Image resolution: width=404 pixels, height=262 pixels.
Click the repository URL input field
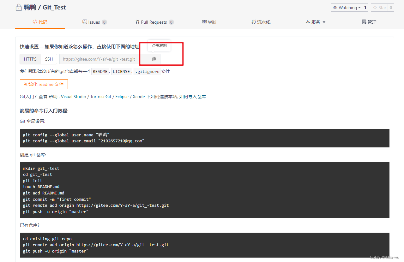click(x=104, y=59)
